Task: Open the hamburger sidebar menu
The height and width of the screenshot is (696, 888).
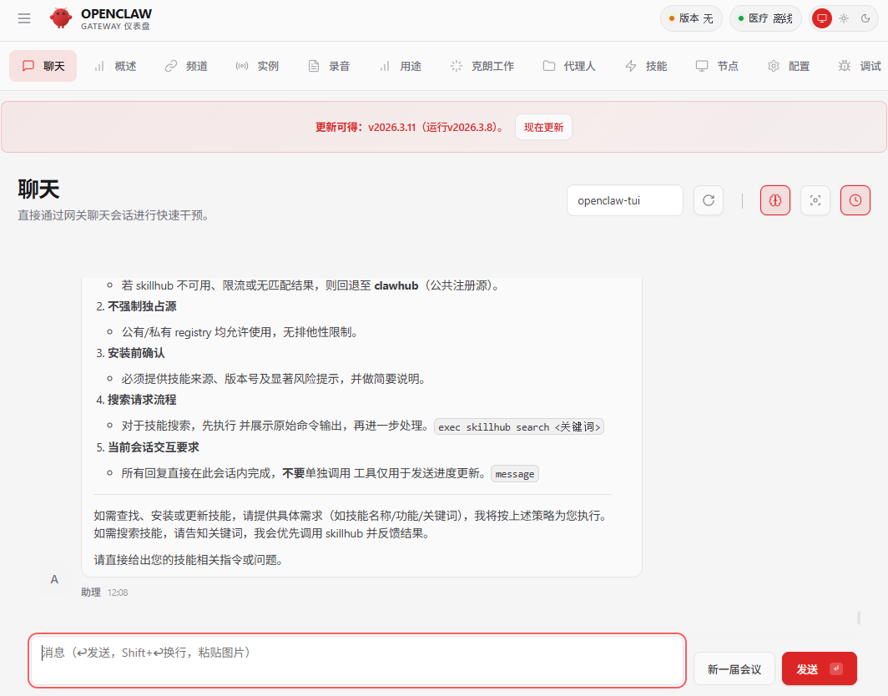Action: (x=23, y=18)
